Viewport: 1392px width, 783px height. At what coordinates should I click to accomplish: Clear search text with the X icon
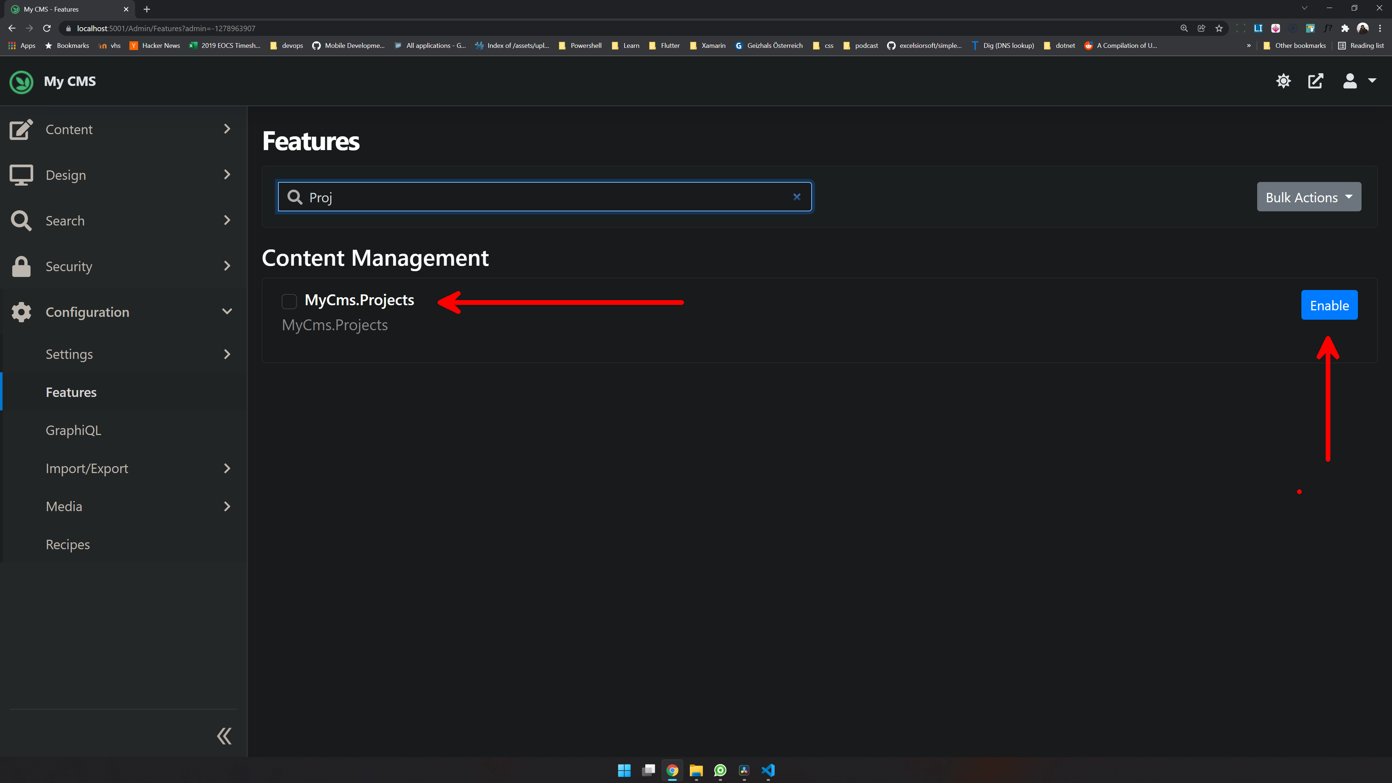(x=796, y=197)
